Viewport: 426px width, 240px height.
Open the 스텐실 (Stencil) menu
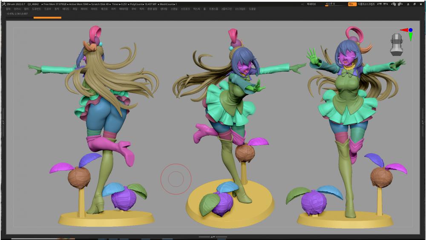(x=174, y=9)
